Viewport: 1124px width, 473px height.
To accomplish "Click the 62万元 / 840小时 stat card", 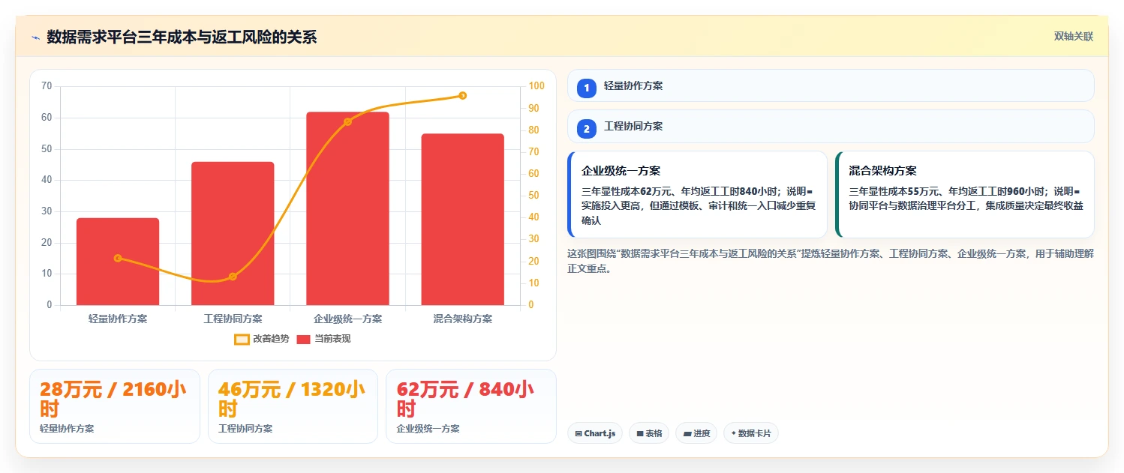I will coord(471,406).
